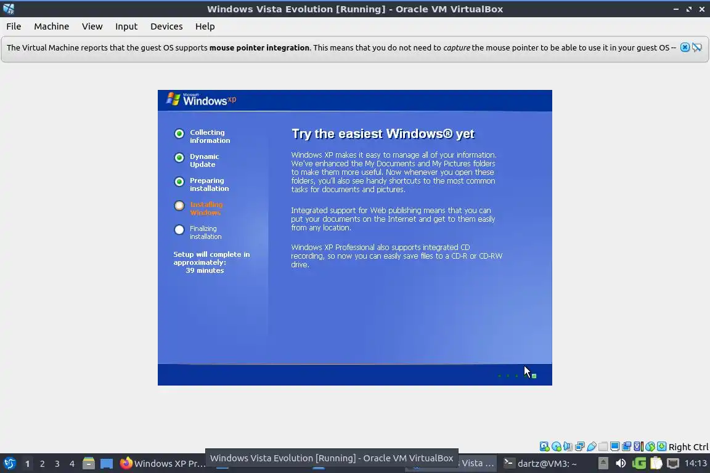Click the shared folders indicator icon
Image resolution: width=710 pixels, height=473 pixels.
pyautogui.click(x=603, y=447)
